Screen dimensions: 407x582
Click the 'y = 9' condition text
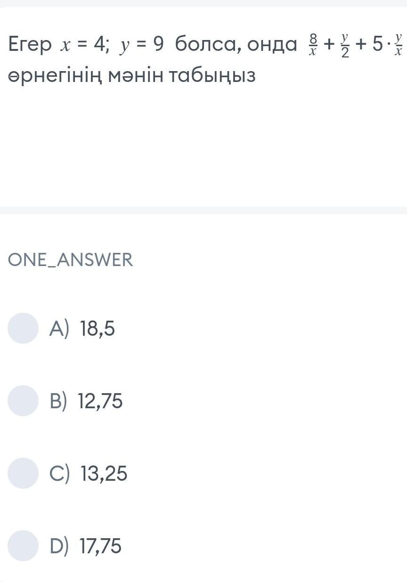(x=142, y=45)
